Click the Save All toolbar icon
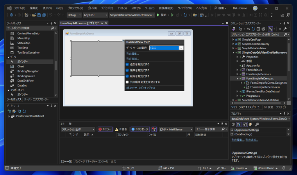This screenshot has height=175, width=297. [x=44, y=15]
